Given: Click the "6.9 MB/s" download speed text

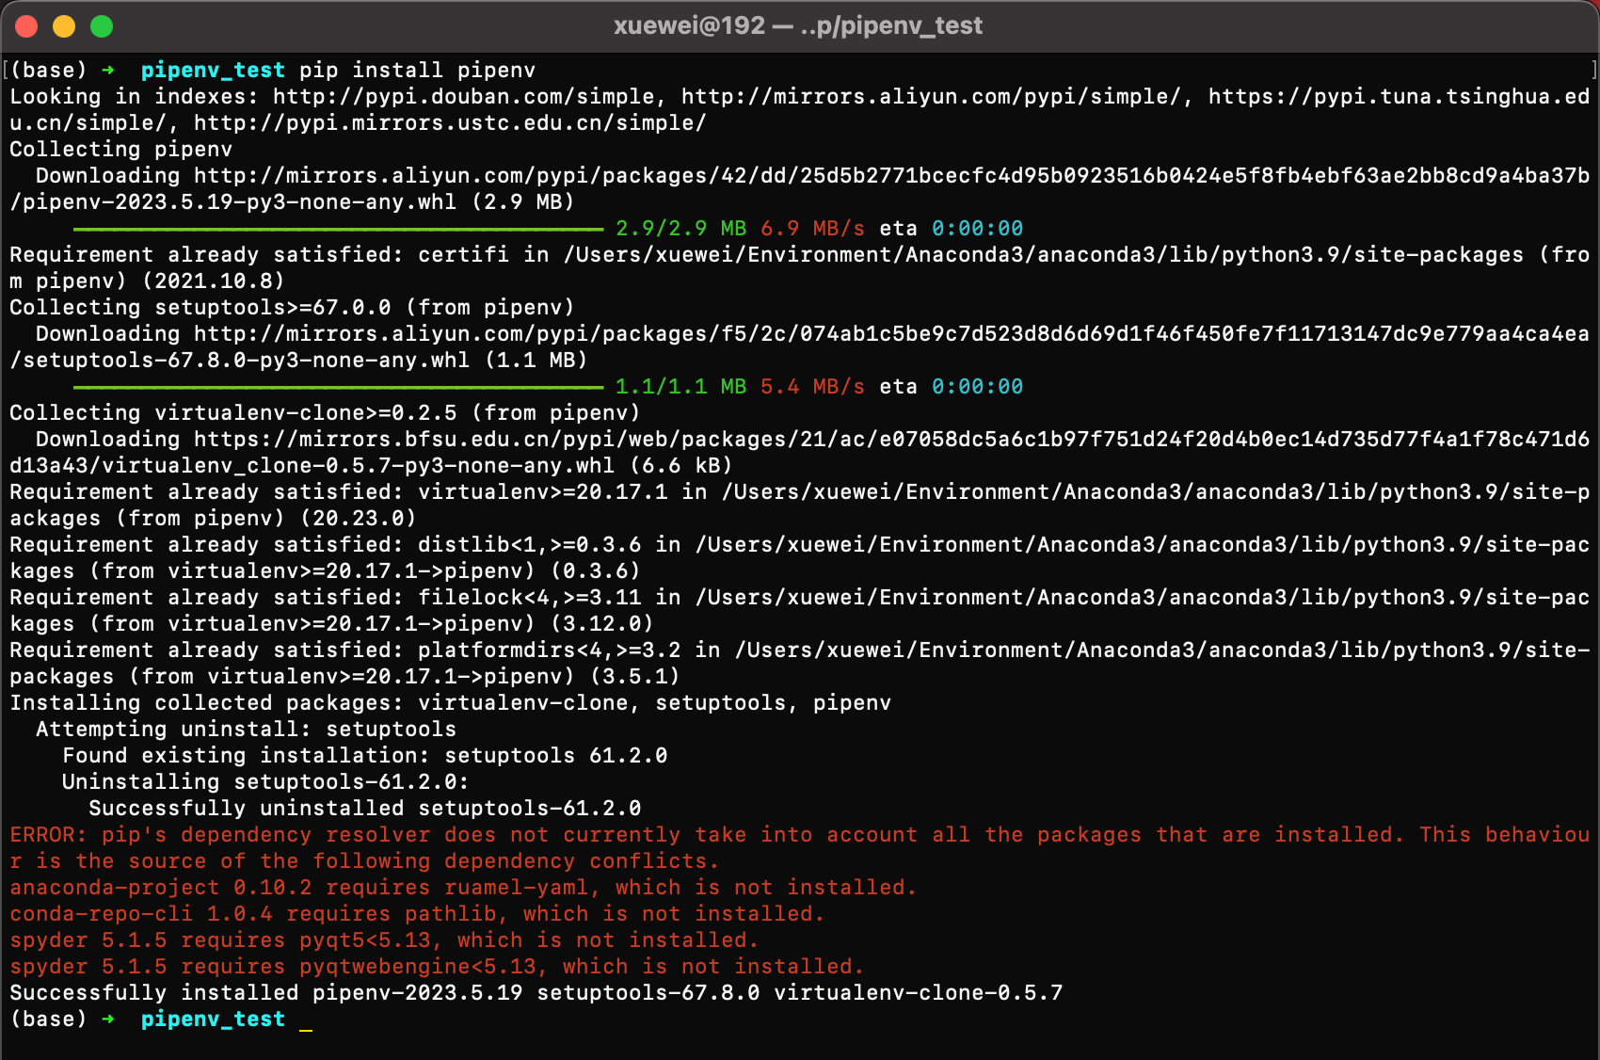Looking at the screenshot, I should pos(812,229).
